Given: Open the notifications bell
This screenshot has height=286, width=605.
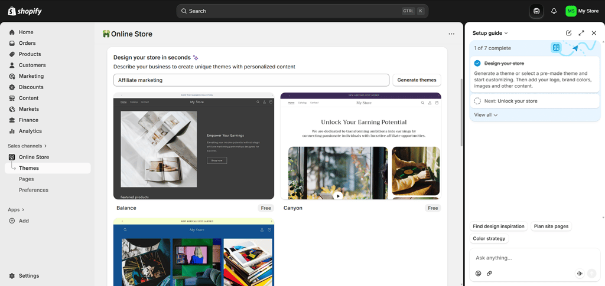Looking at the screenshot, I should (554, 11).
